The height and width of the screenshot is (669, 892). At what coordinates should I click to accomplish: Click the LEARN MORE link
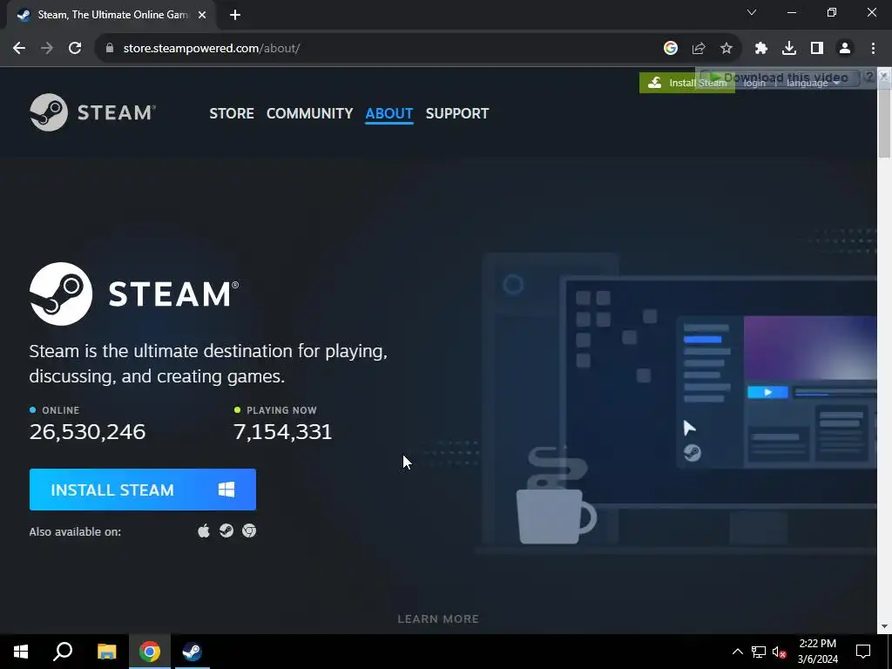coord(438,619)
